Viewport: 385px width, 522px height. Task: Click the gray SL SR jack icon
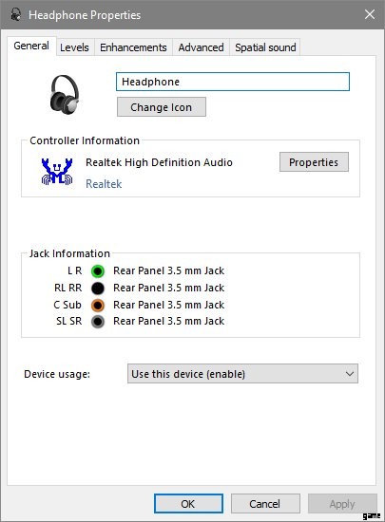pos(98,322)
